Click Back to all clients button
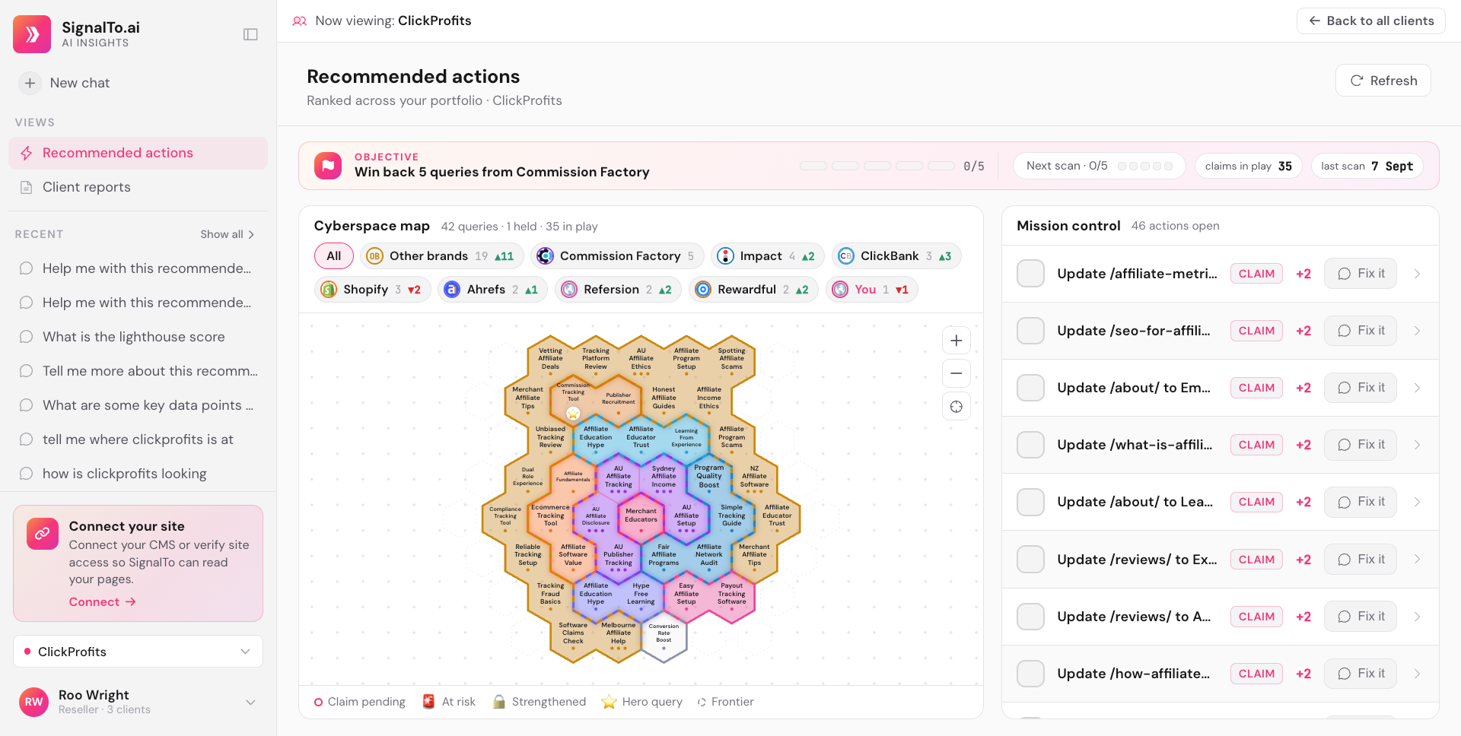The height and width of the screenshot is (736, 1461). pos(1370,21)
